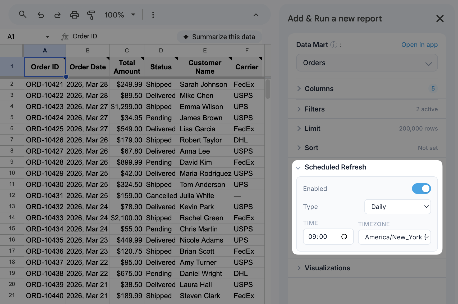Expand the Columns section
Image resolution: width=458 pixels, height=304 pixels.
click(x=319, y=89)
